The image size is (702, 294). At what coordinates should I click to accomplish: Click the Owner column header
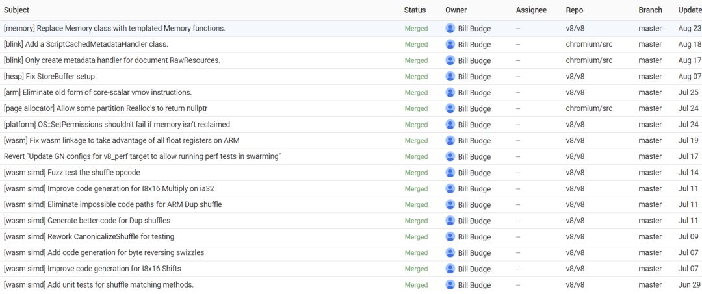pyautogui.click(x=456, y=10)
